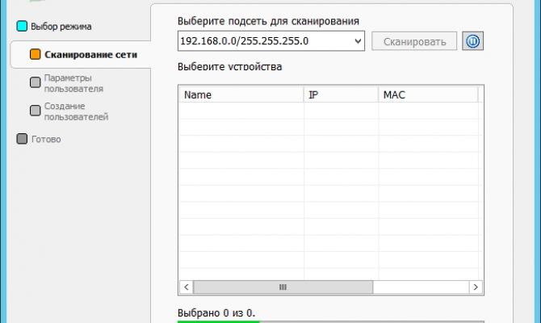This screenshot has height=323, width=541.
Task: Click the MAC column header
Action: tap(427, 94)
